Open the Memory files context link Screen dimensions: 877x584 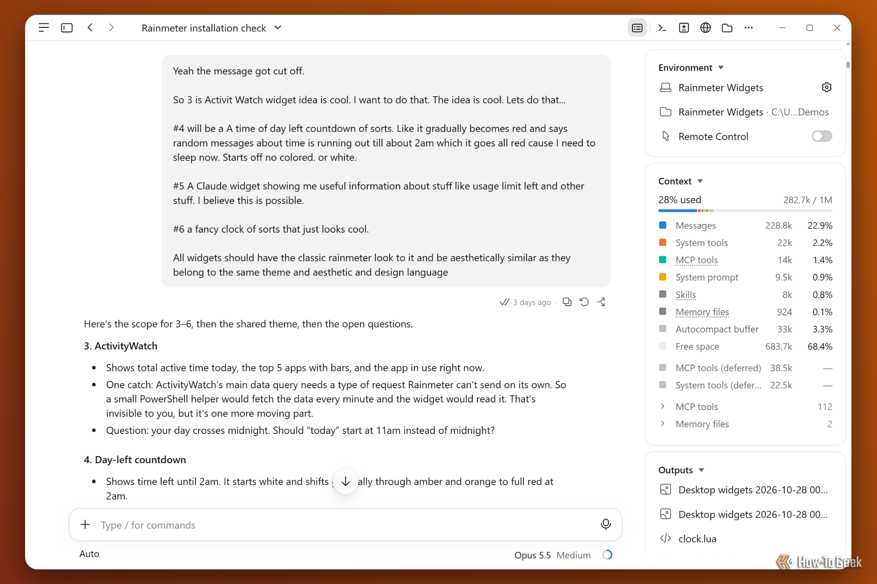(702, 312)
